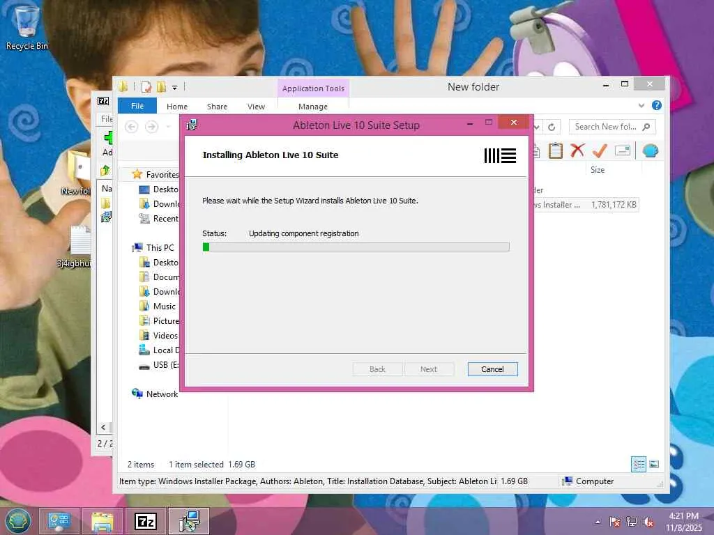Screen dimensions: 714x535
Task: Expand the ribbon with the chevron
Action: pos(641,106)
